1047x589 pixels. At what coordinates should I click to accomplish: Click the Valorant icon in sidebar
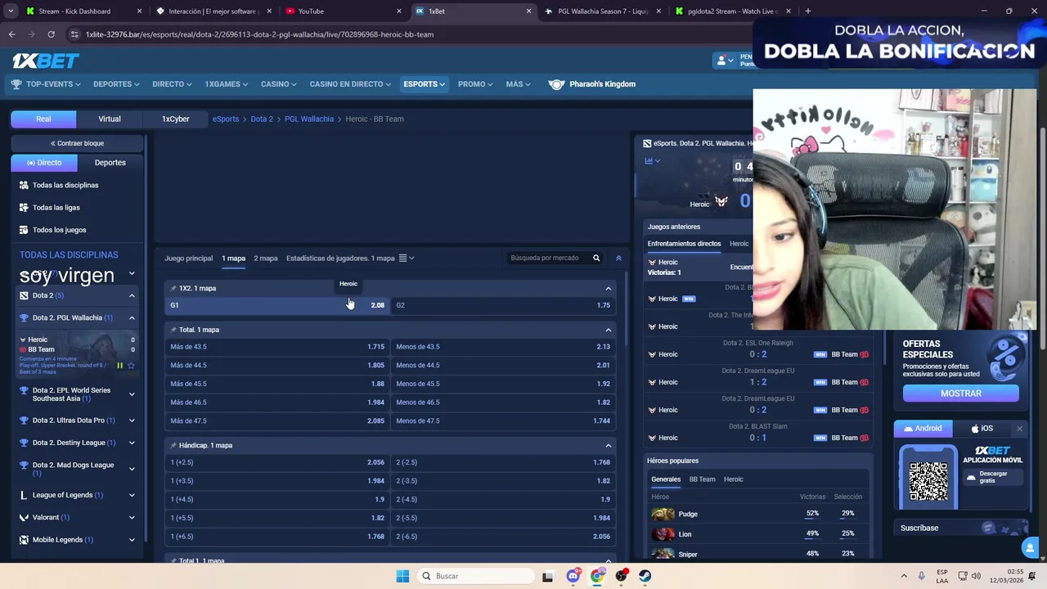coord(24,517)
